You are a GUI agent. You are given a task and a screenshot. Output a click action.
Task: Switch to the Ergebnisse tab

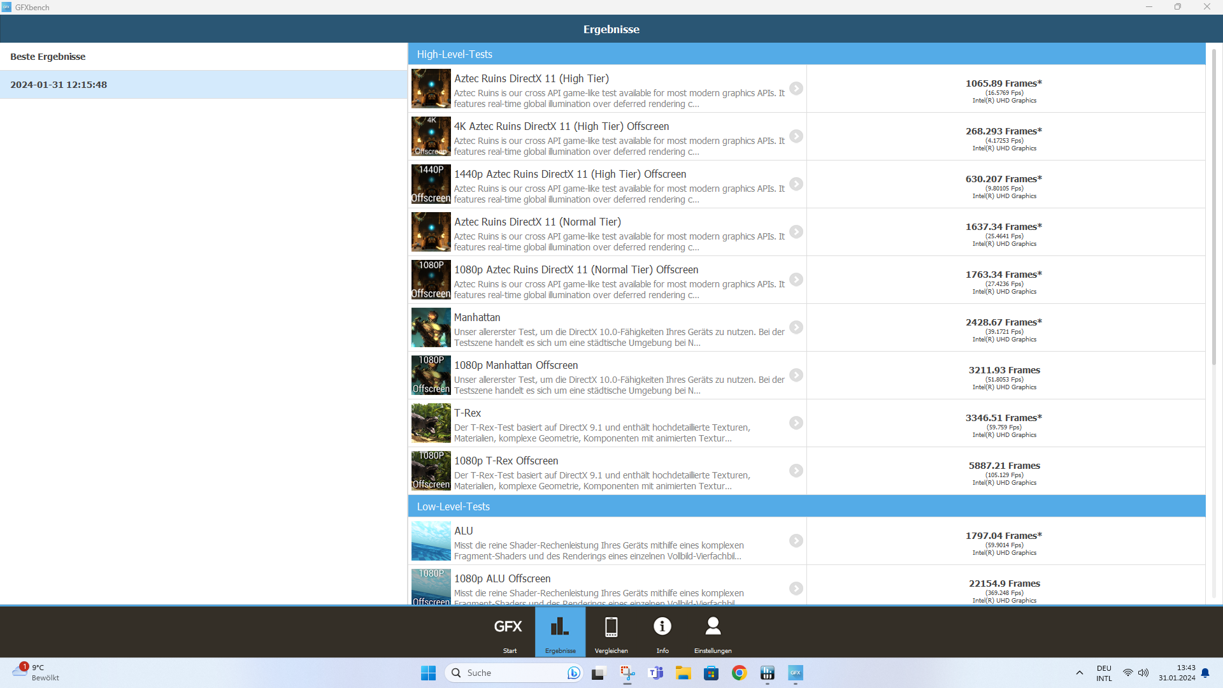point(561,632)
